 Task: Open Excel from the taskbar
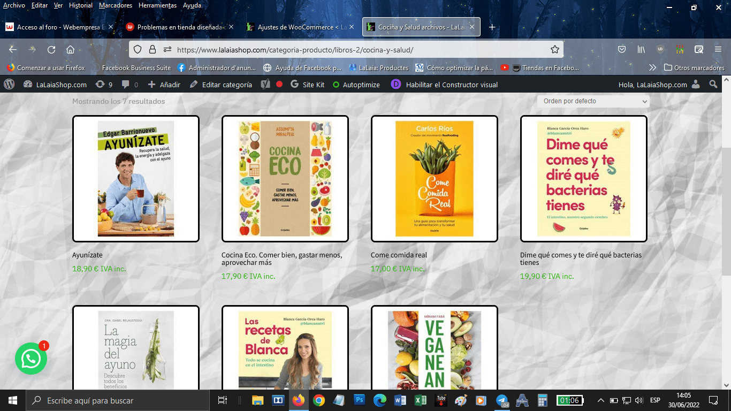tap(421, 400)
